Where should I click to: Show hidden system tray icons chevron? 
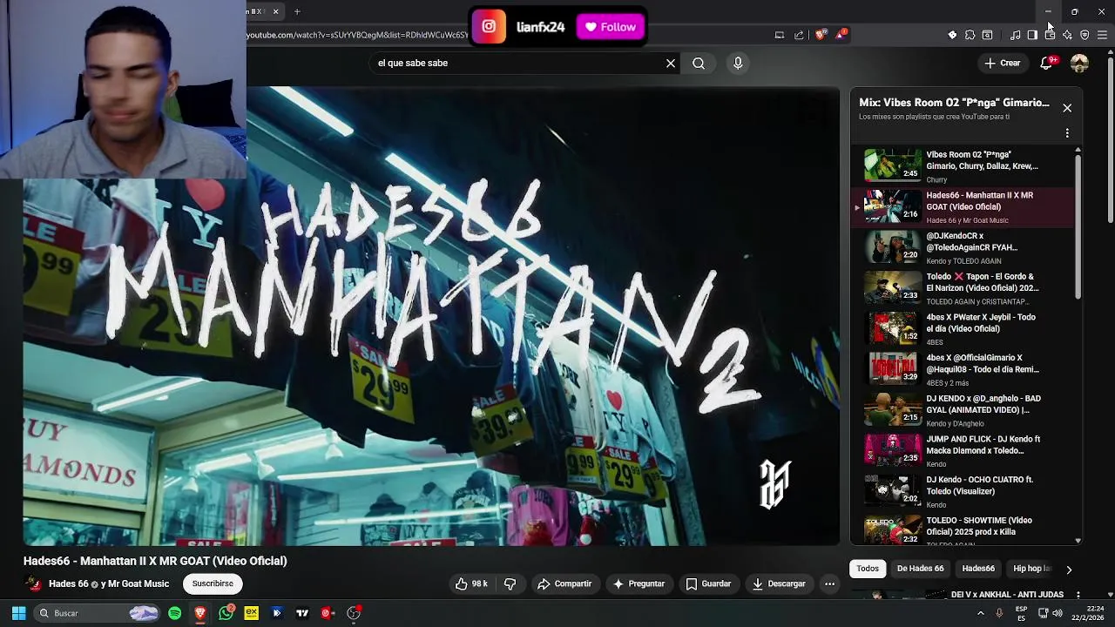(x=981, y=613)
